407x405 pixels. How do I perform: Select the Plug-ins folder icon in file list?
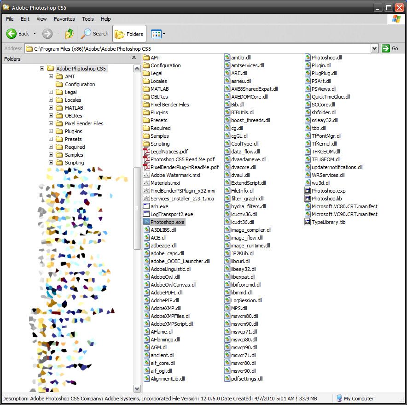pyautogui.click(x=146, y=112)
